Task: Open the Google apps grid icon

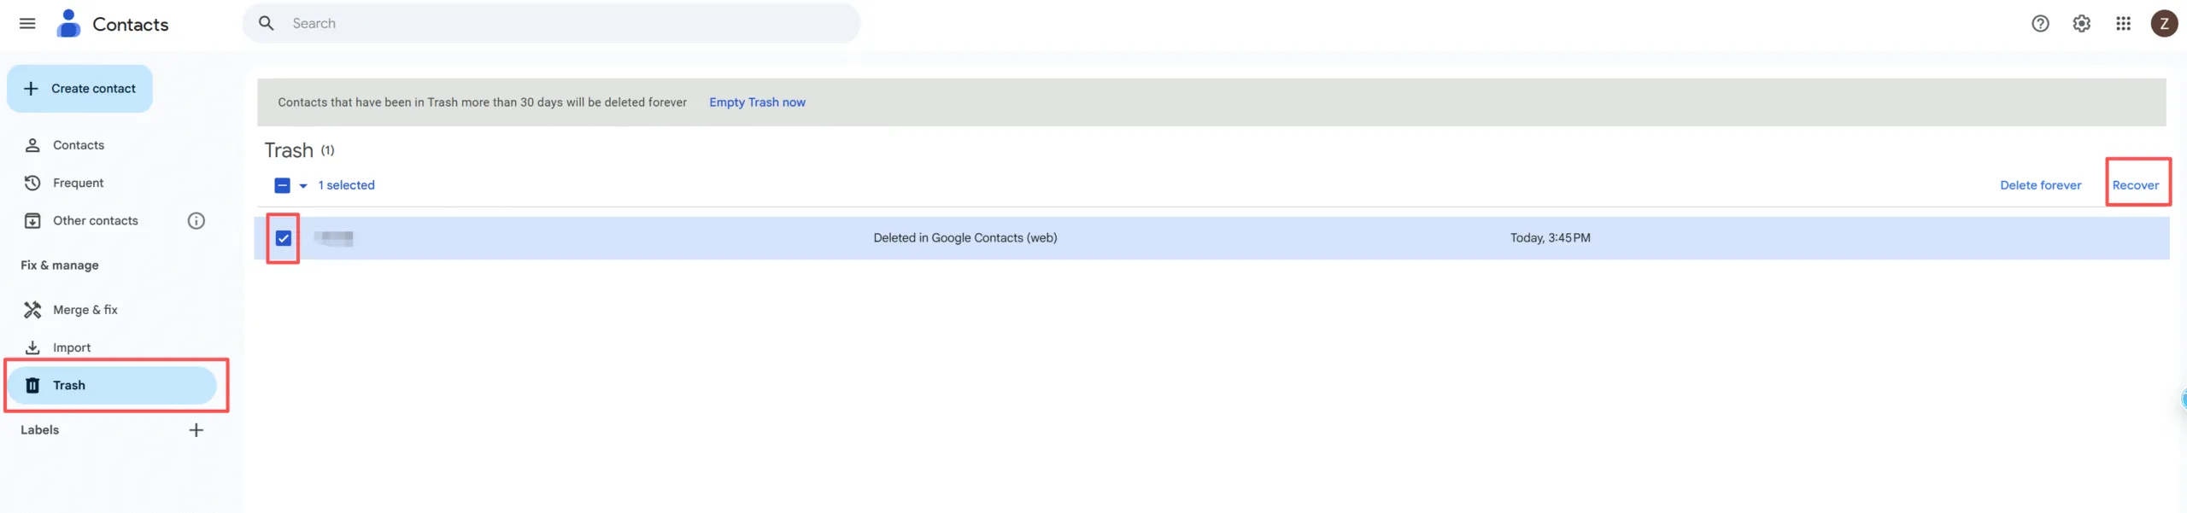Action: 2123,24
